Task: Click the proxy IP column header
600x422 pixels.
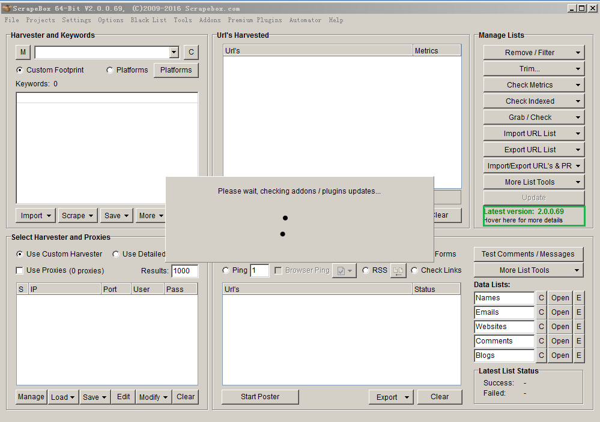Action: click(x=65, y=289)
